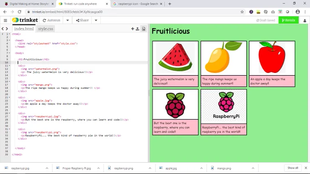Expand options for apple.jpg download
Viewport: 310px width, 174px height.
pyautogui.click(x=201, y=168)
